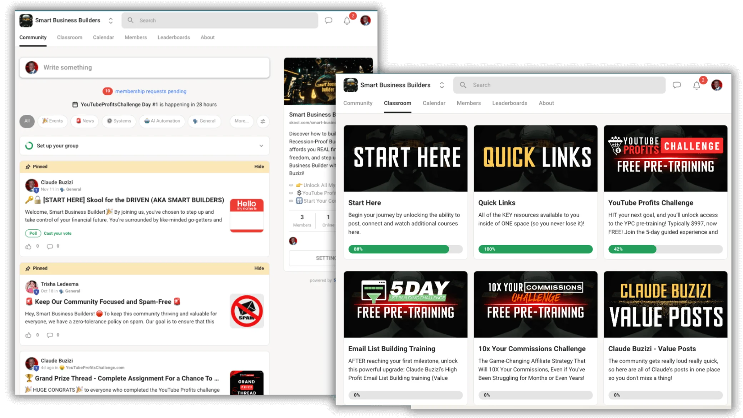Click Cast your vote link
This screenshot has width=743, height=418.
[58, 233]
